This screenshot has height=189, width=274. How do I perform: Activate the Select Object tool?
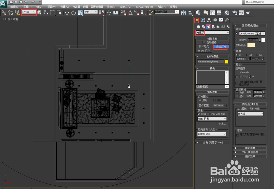tap(39, 13)
